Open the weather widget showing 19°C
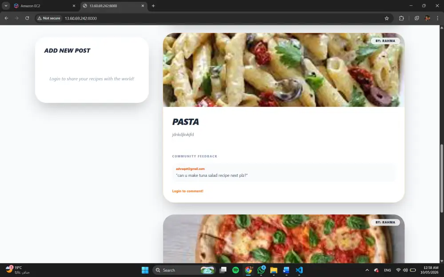The image size is (444, 277). coord(18,270)
